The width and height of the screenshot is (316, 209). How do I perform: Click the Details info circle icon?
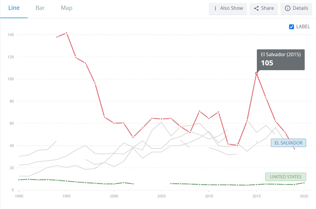click(287, 8)
